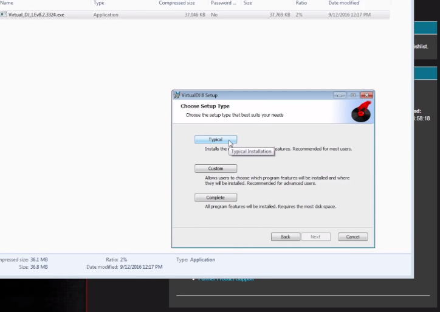
Task: Sort by Size column header
Action: (x=248, y=3)
